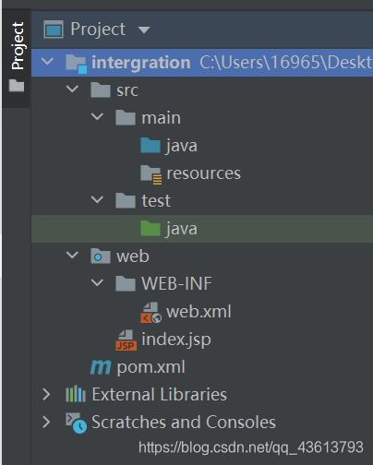The height and width of the screenshot is (465, 373).
Task: Select the src folder label
Action: (127, 90)
